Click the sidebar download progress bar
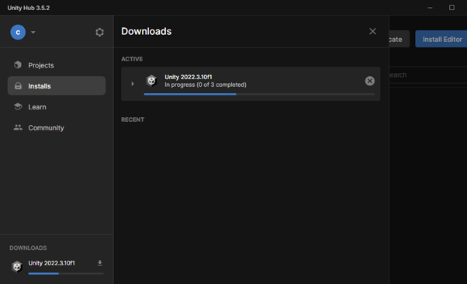 [66, 273]
